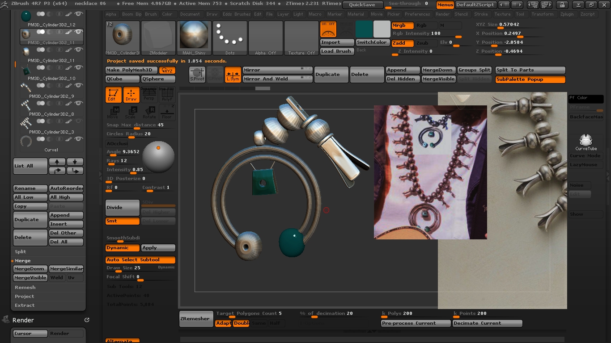611x343 pixels.
Task: Open the Zplugin menu
Action: coord(567,14)
